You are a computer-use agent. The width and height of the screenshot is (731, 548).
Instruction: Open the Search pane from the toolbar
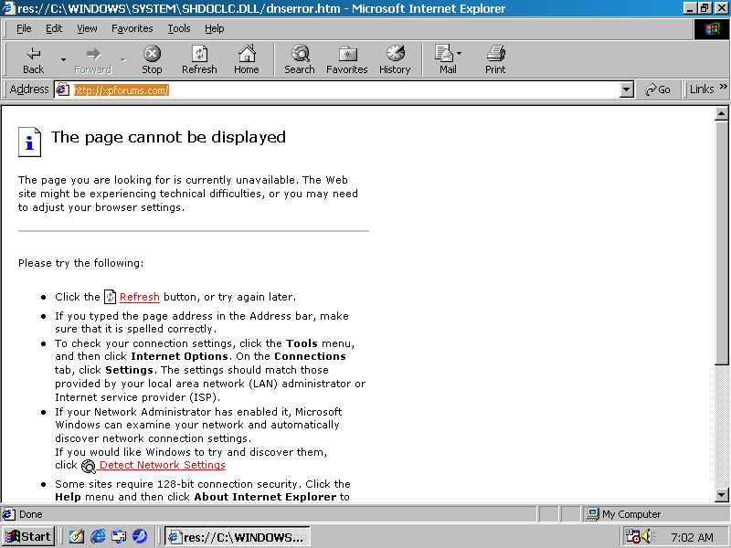click(300, 59)
